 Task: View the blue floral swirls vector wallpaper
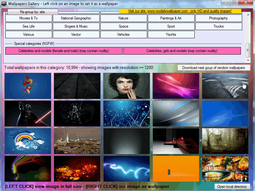point(127,114)
